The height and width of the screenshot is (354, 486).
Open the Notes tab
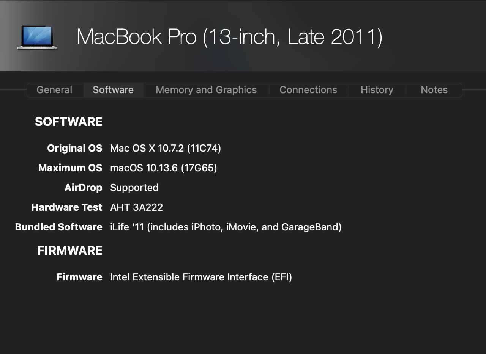coord(434,90)
